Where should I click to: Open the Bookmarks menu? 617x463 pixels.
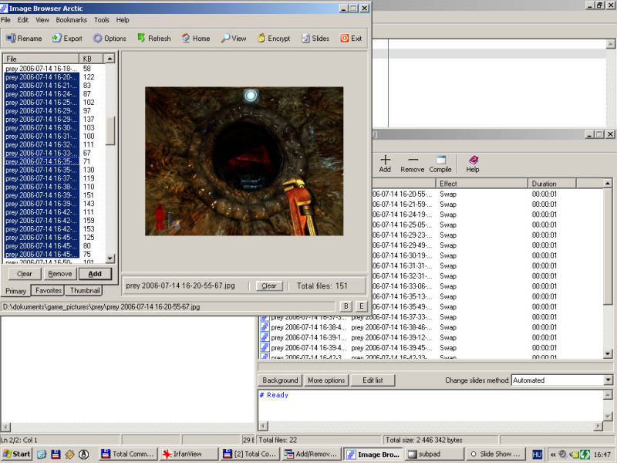pyautogui.click(x=72, y=20)
